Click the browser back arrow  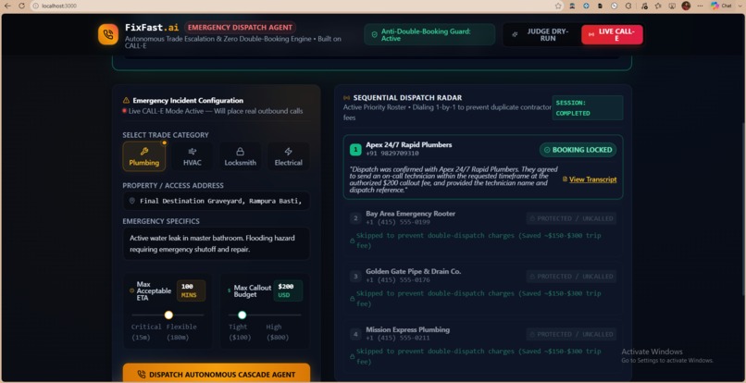tap(7, 6)
